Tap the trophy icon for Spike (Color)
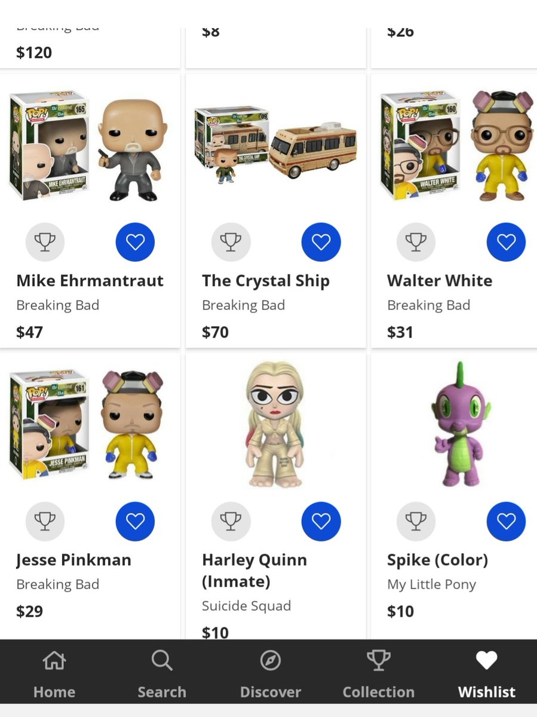 (416, 521)
